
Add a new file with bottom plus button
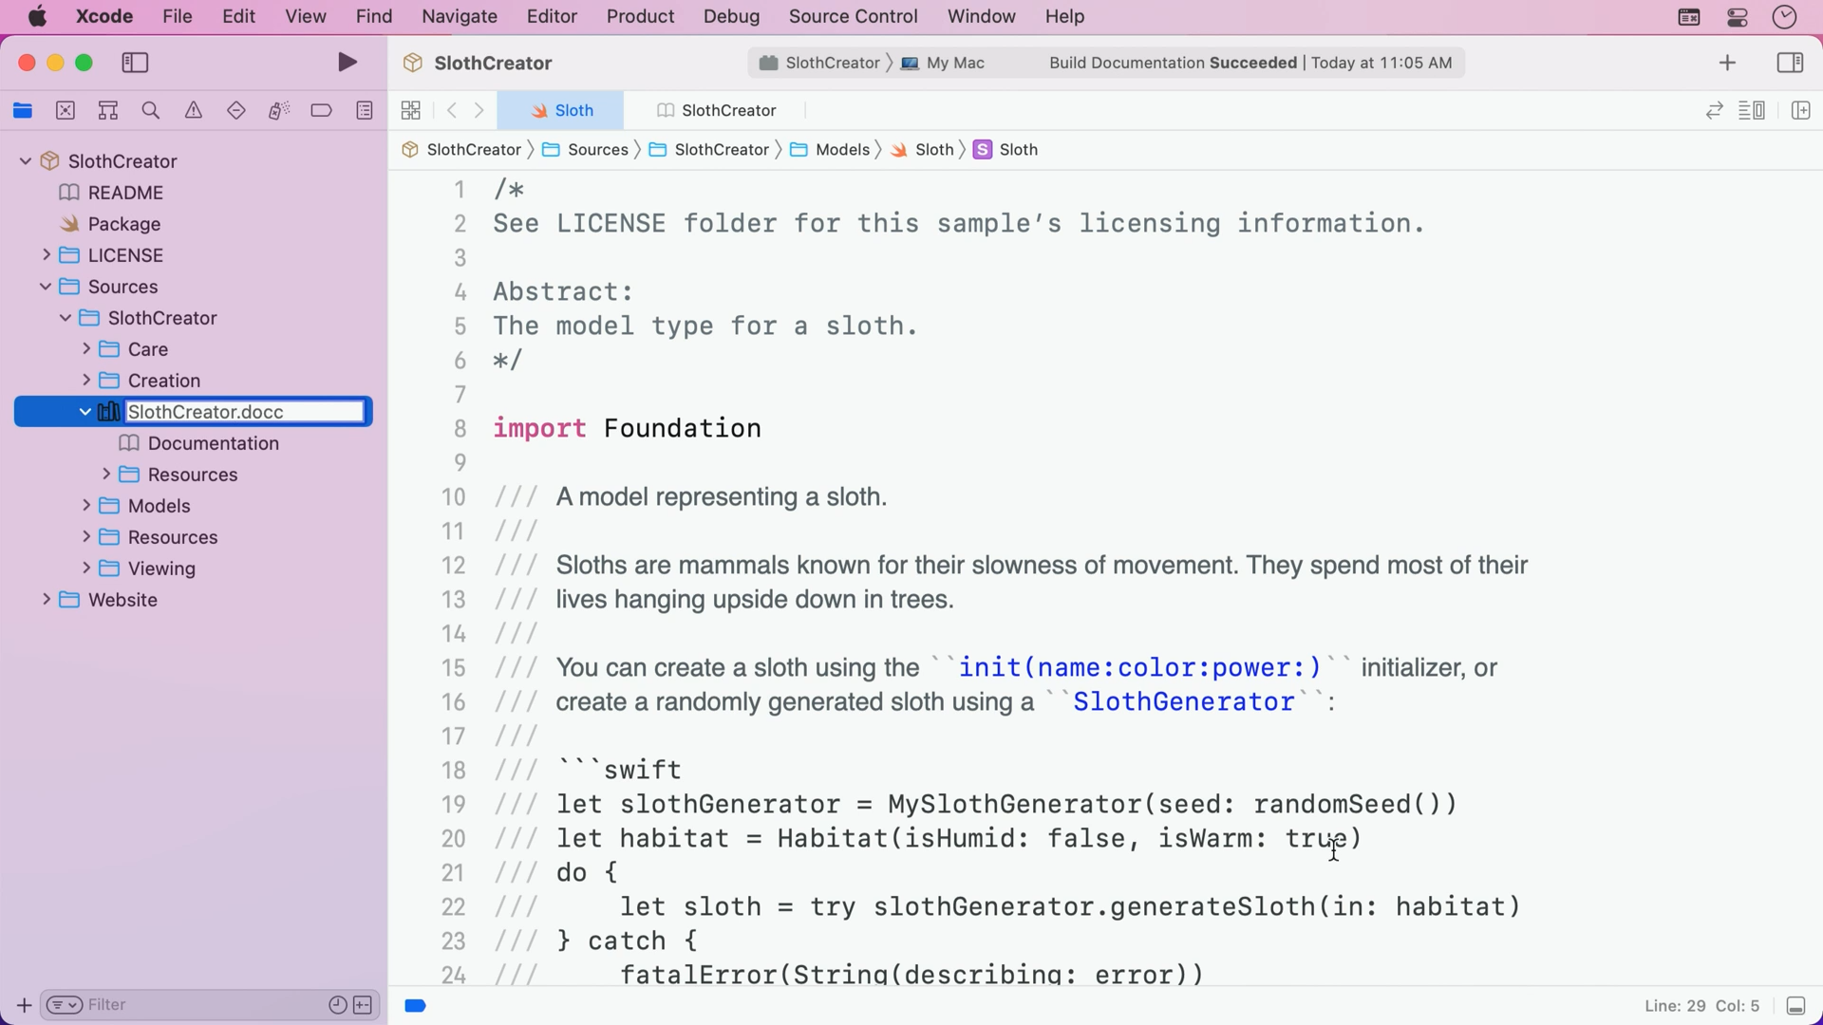24,1005
